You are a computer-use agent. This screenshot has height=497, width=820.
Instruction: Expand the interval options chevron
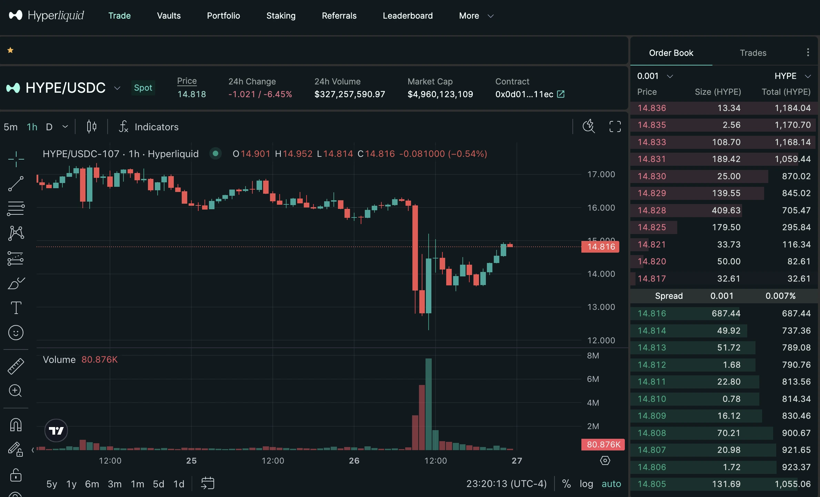[x=65, y=126]
